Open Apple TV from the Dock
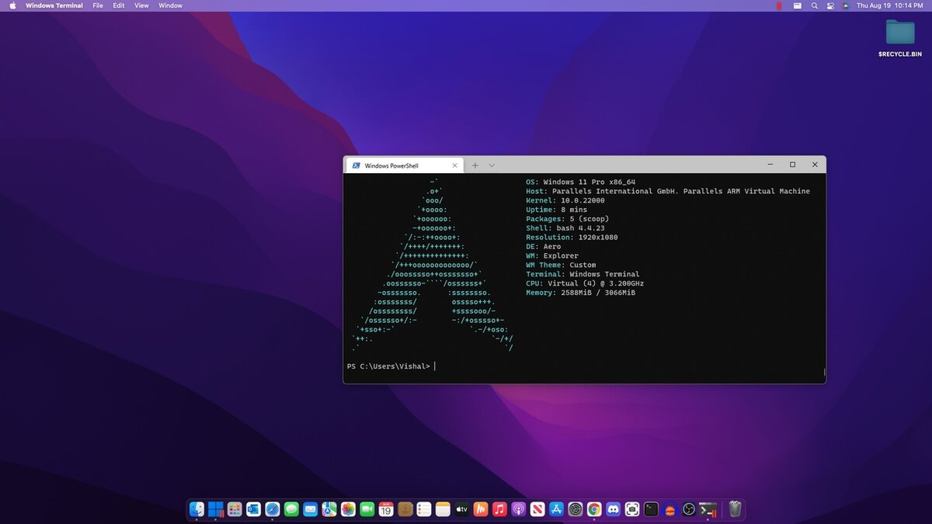Image resolution: width=932 pixels, height=524 pixels. 462,509
